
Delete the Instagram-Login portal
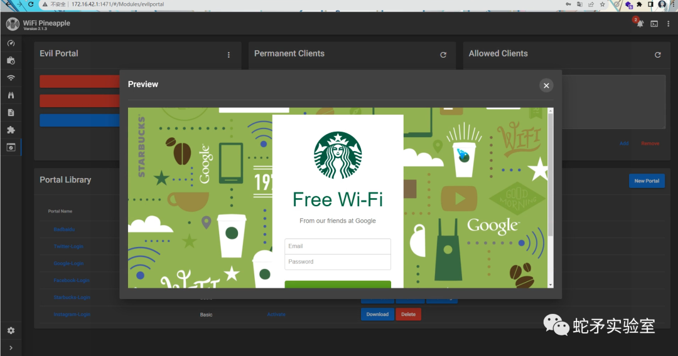(x=408, y=314)
